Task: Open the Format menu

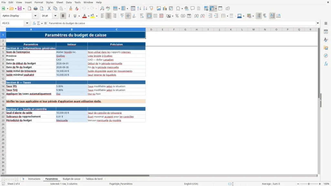Action: coord(39,2)
